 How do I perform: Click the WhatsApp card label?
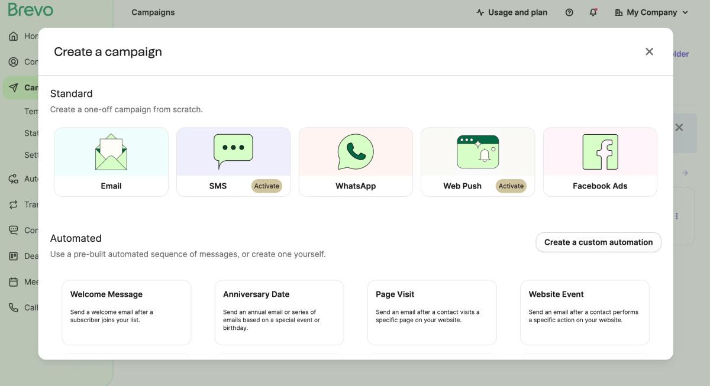356,186
